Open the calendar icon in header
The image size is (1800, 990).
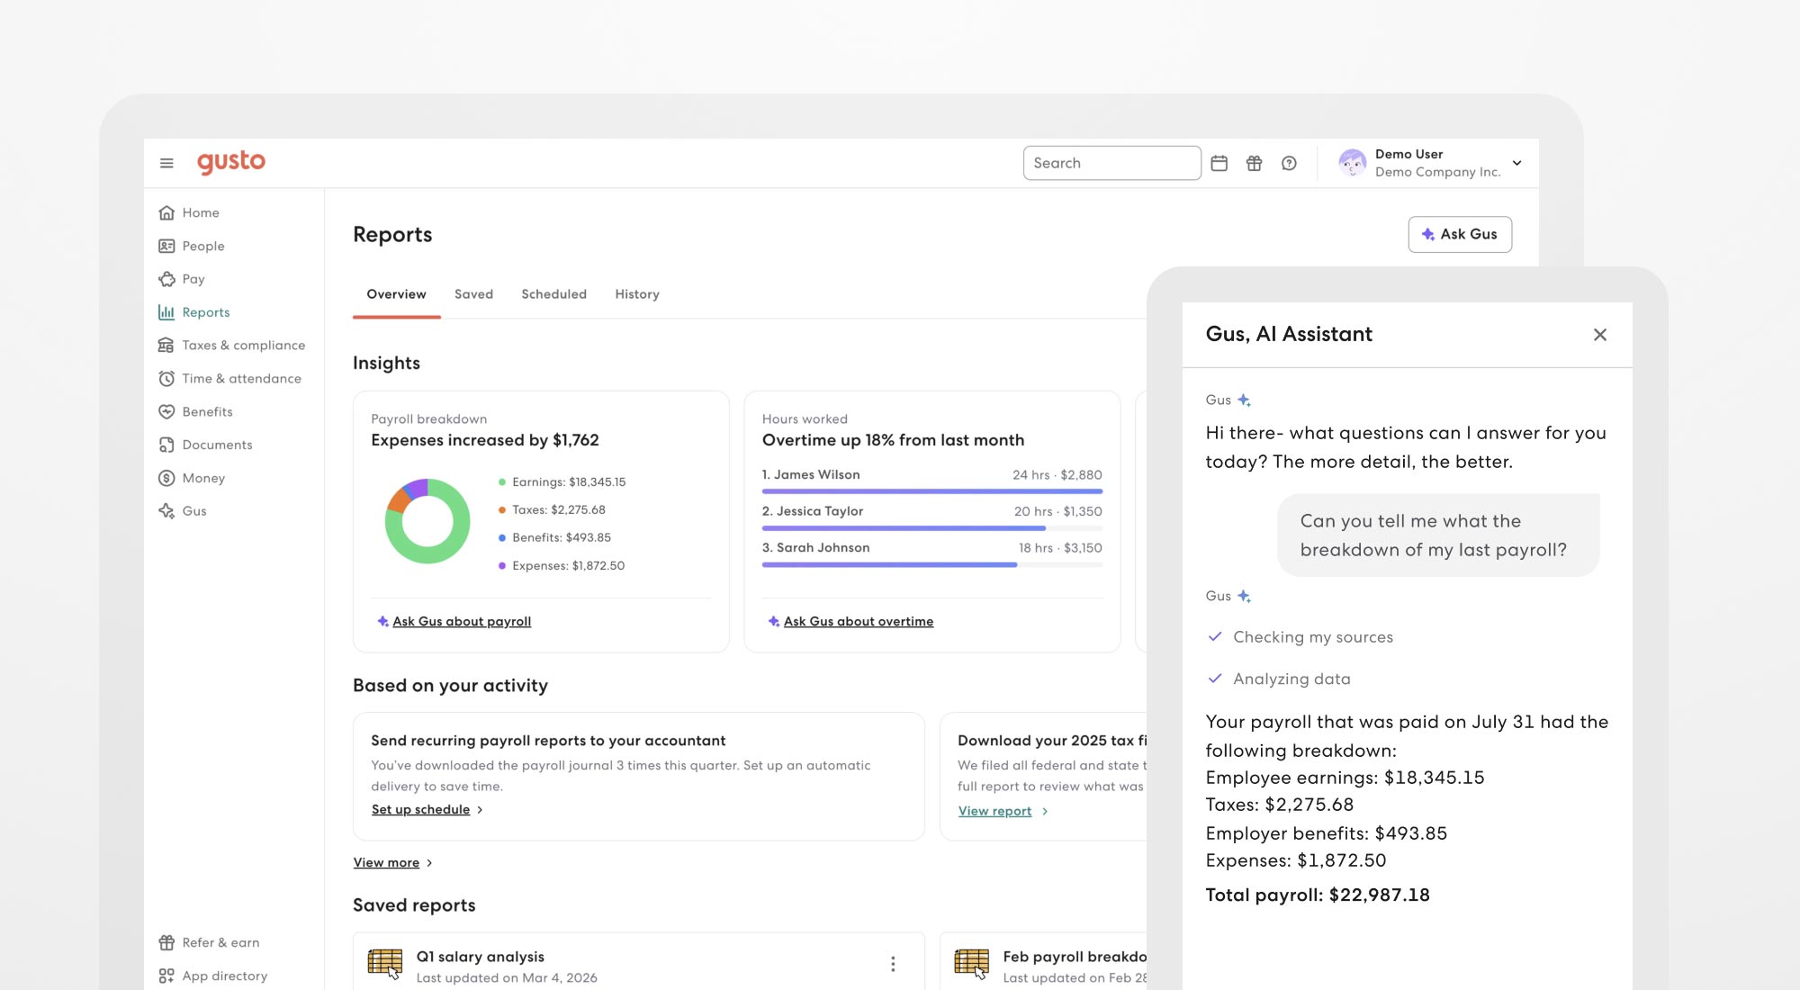[1219, 163]
